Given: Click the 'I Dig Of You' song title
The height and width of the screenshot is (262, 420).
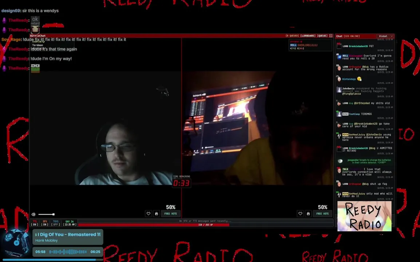Looking at the screenshot, I should 68,234.
